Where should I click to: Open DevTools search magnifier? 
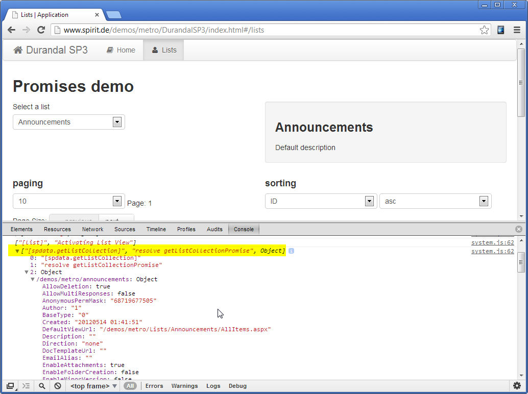click(42, 386)
